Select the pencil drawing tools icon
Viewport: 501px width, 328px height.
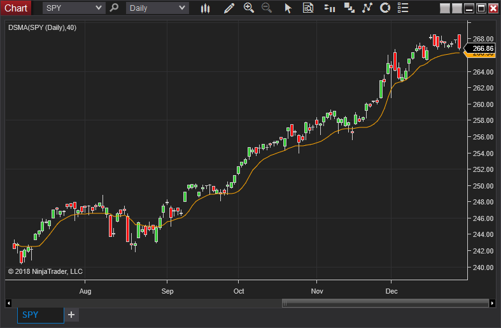(229, 8)
